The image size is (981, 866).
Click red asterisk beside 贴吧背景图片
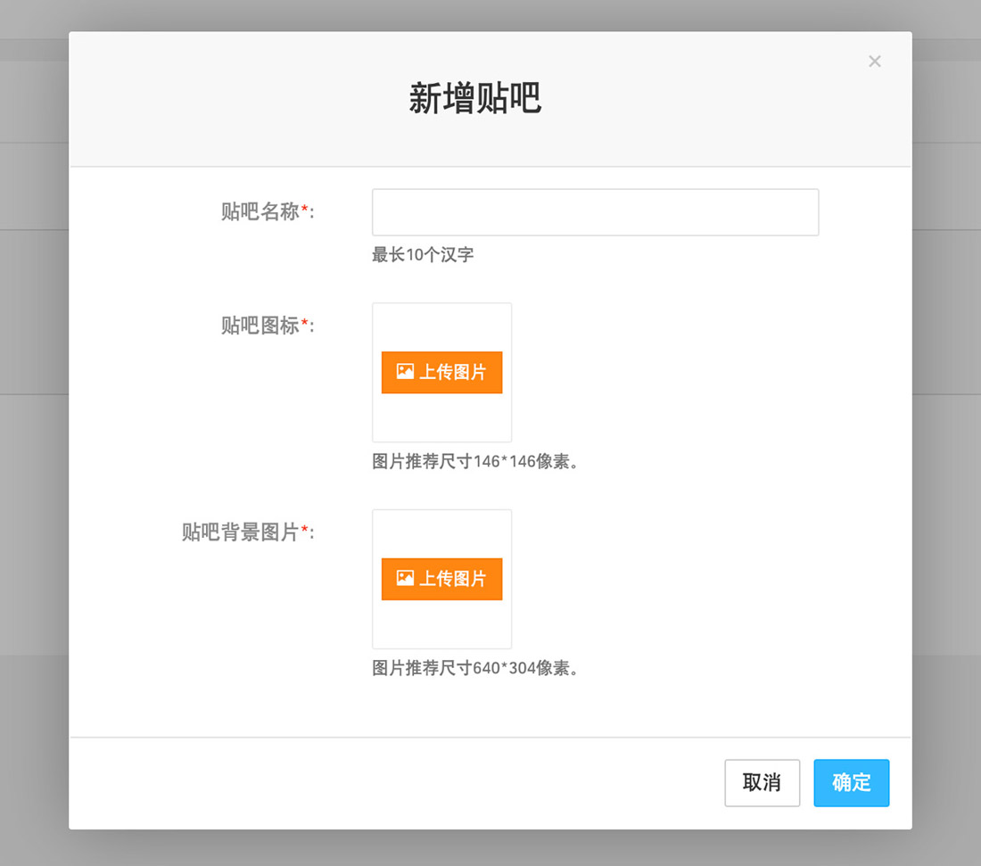(x=304, y=531)
